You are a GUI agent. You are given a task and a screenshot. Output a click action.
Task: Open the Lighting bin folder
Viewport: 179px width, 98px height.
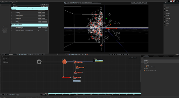pos(168,7)
